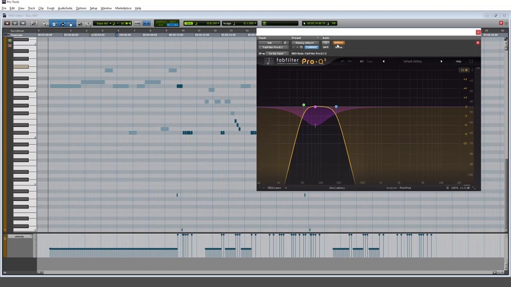Click Copy in Pro-Q 3 header
This screenshot has height=287, width=511.
tap(370, 61)
